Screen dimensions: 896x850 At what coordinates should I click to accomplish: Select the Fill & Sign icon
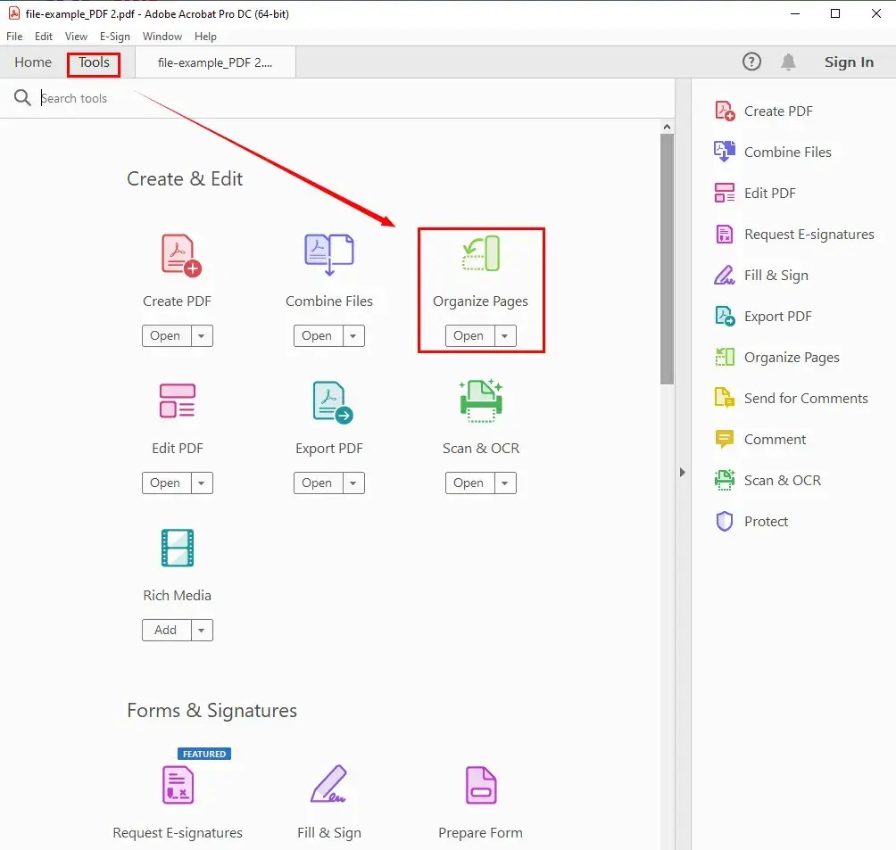coord(328,785)
